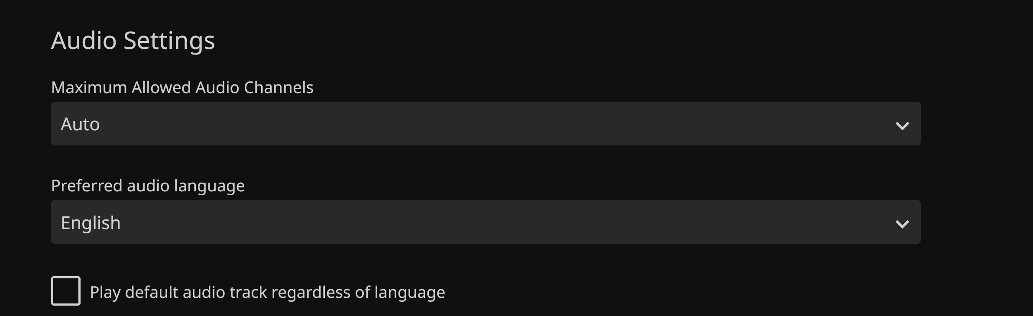Expand language list using its down arrow
The height and width of the screenshot is (316, 1033).
[x=902, y=224]
